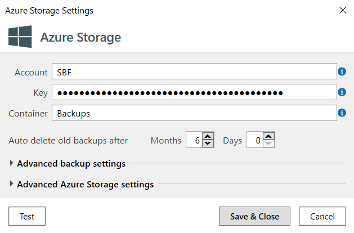Select the Container field with Backups

[194, 113]
